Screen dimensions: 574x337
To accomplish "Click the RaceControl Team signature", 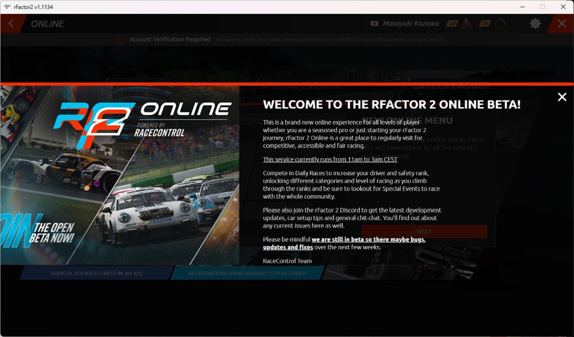I will coord(287,261).
